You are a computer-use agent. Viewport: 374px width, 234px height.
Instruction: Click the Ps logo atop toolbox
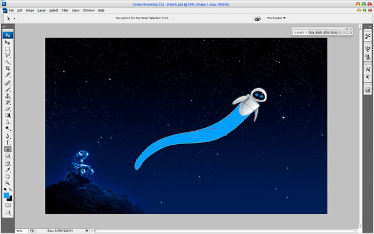pyautogui.click(x=8, y=35)
